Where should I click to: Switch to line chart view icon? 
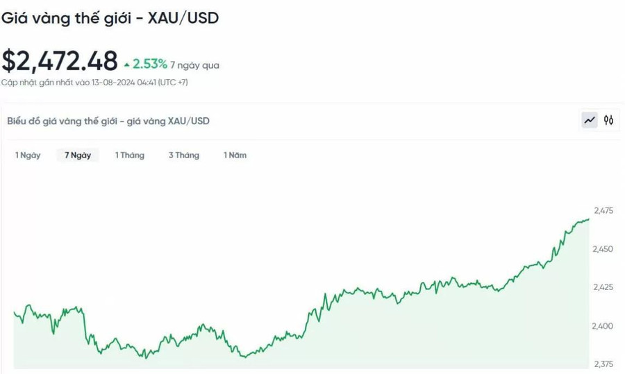(x=590, y=120)
